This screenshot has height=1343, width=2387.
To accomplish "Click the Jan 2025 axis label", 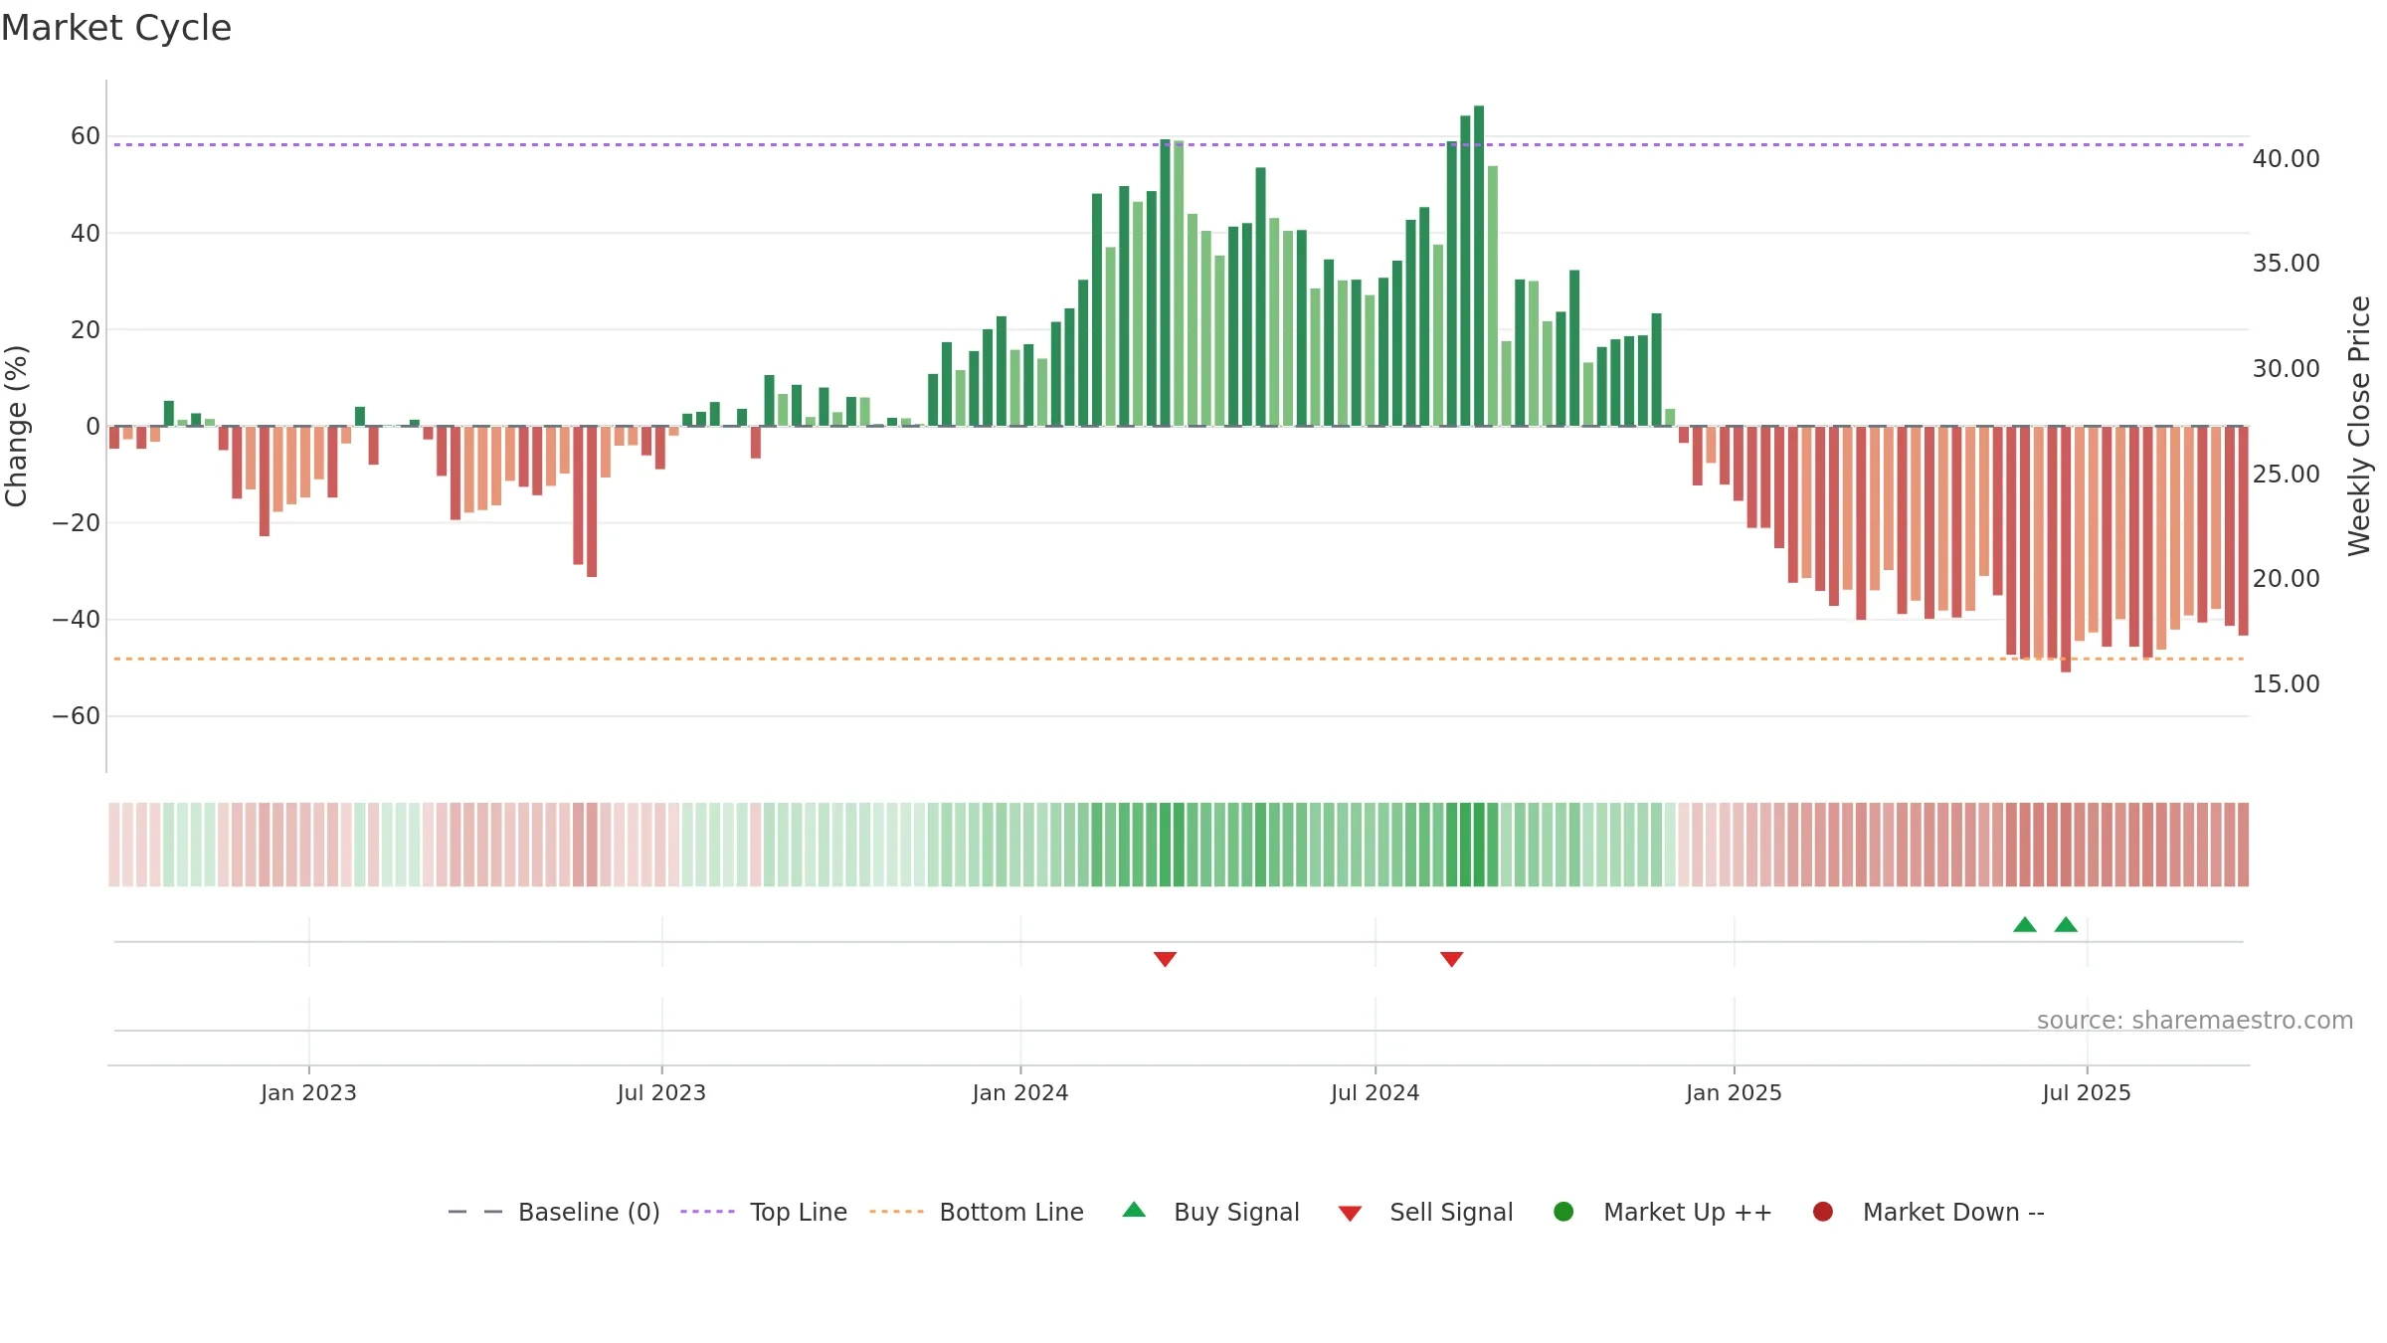I will [x=1734, y=1092].
